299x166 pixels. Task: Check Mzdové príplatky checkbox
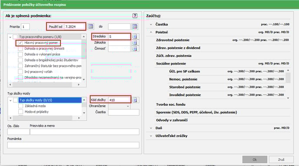tap(20, 112)
